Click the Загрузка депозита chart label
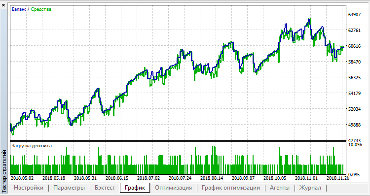370x196 pixels. (32, 146)
